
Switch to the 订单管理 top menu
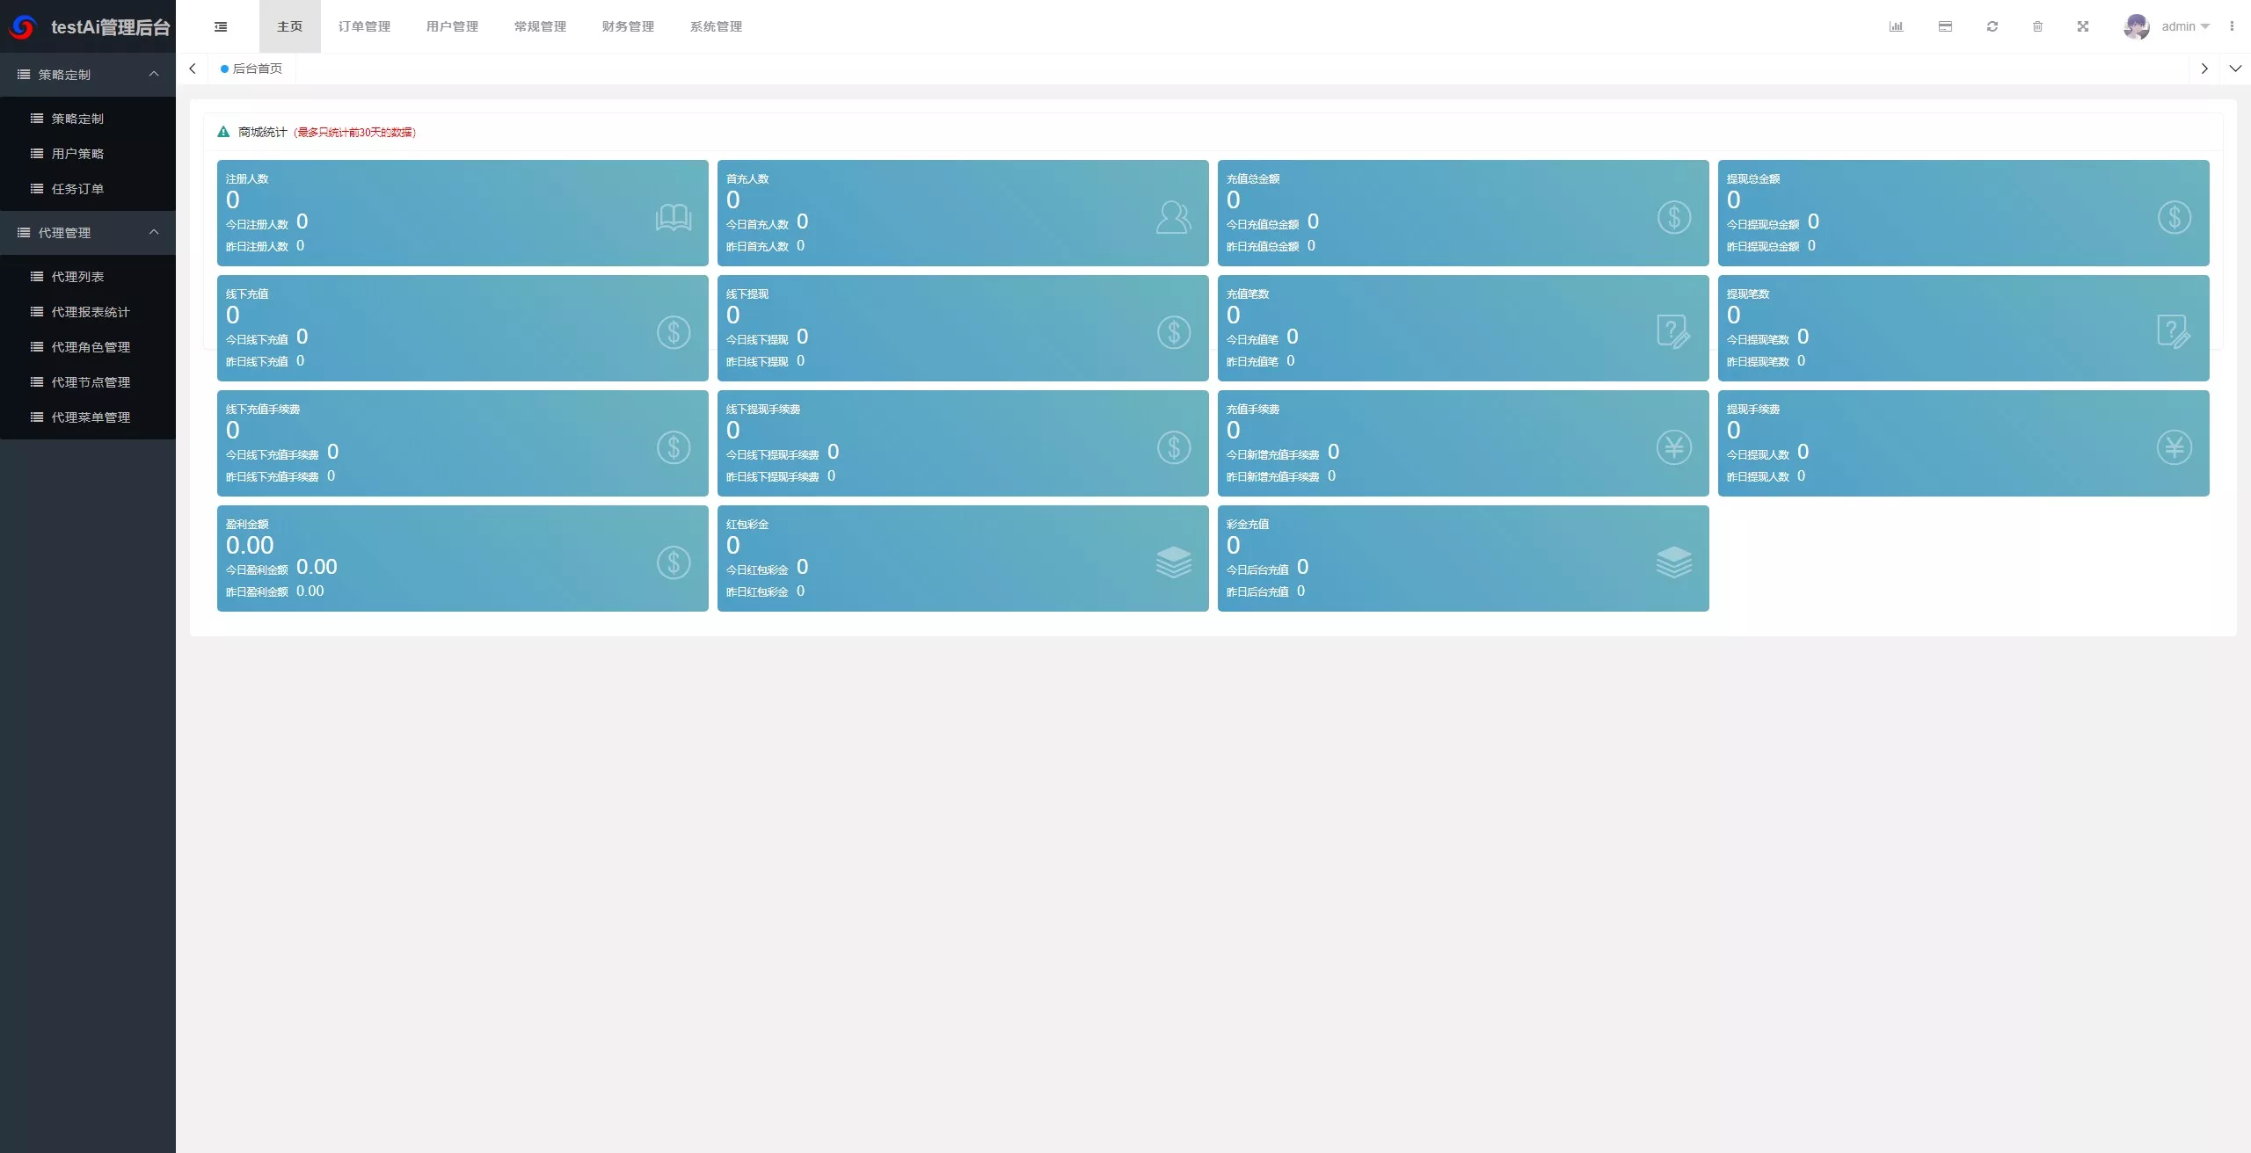[x=364, y=26]
